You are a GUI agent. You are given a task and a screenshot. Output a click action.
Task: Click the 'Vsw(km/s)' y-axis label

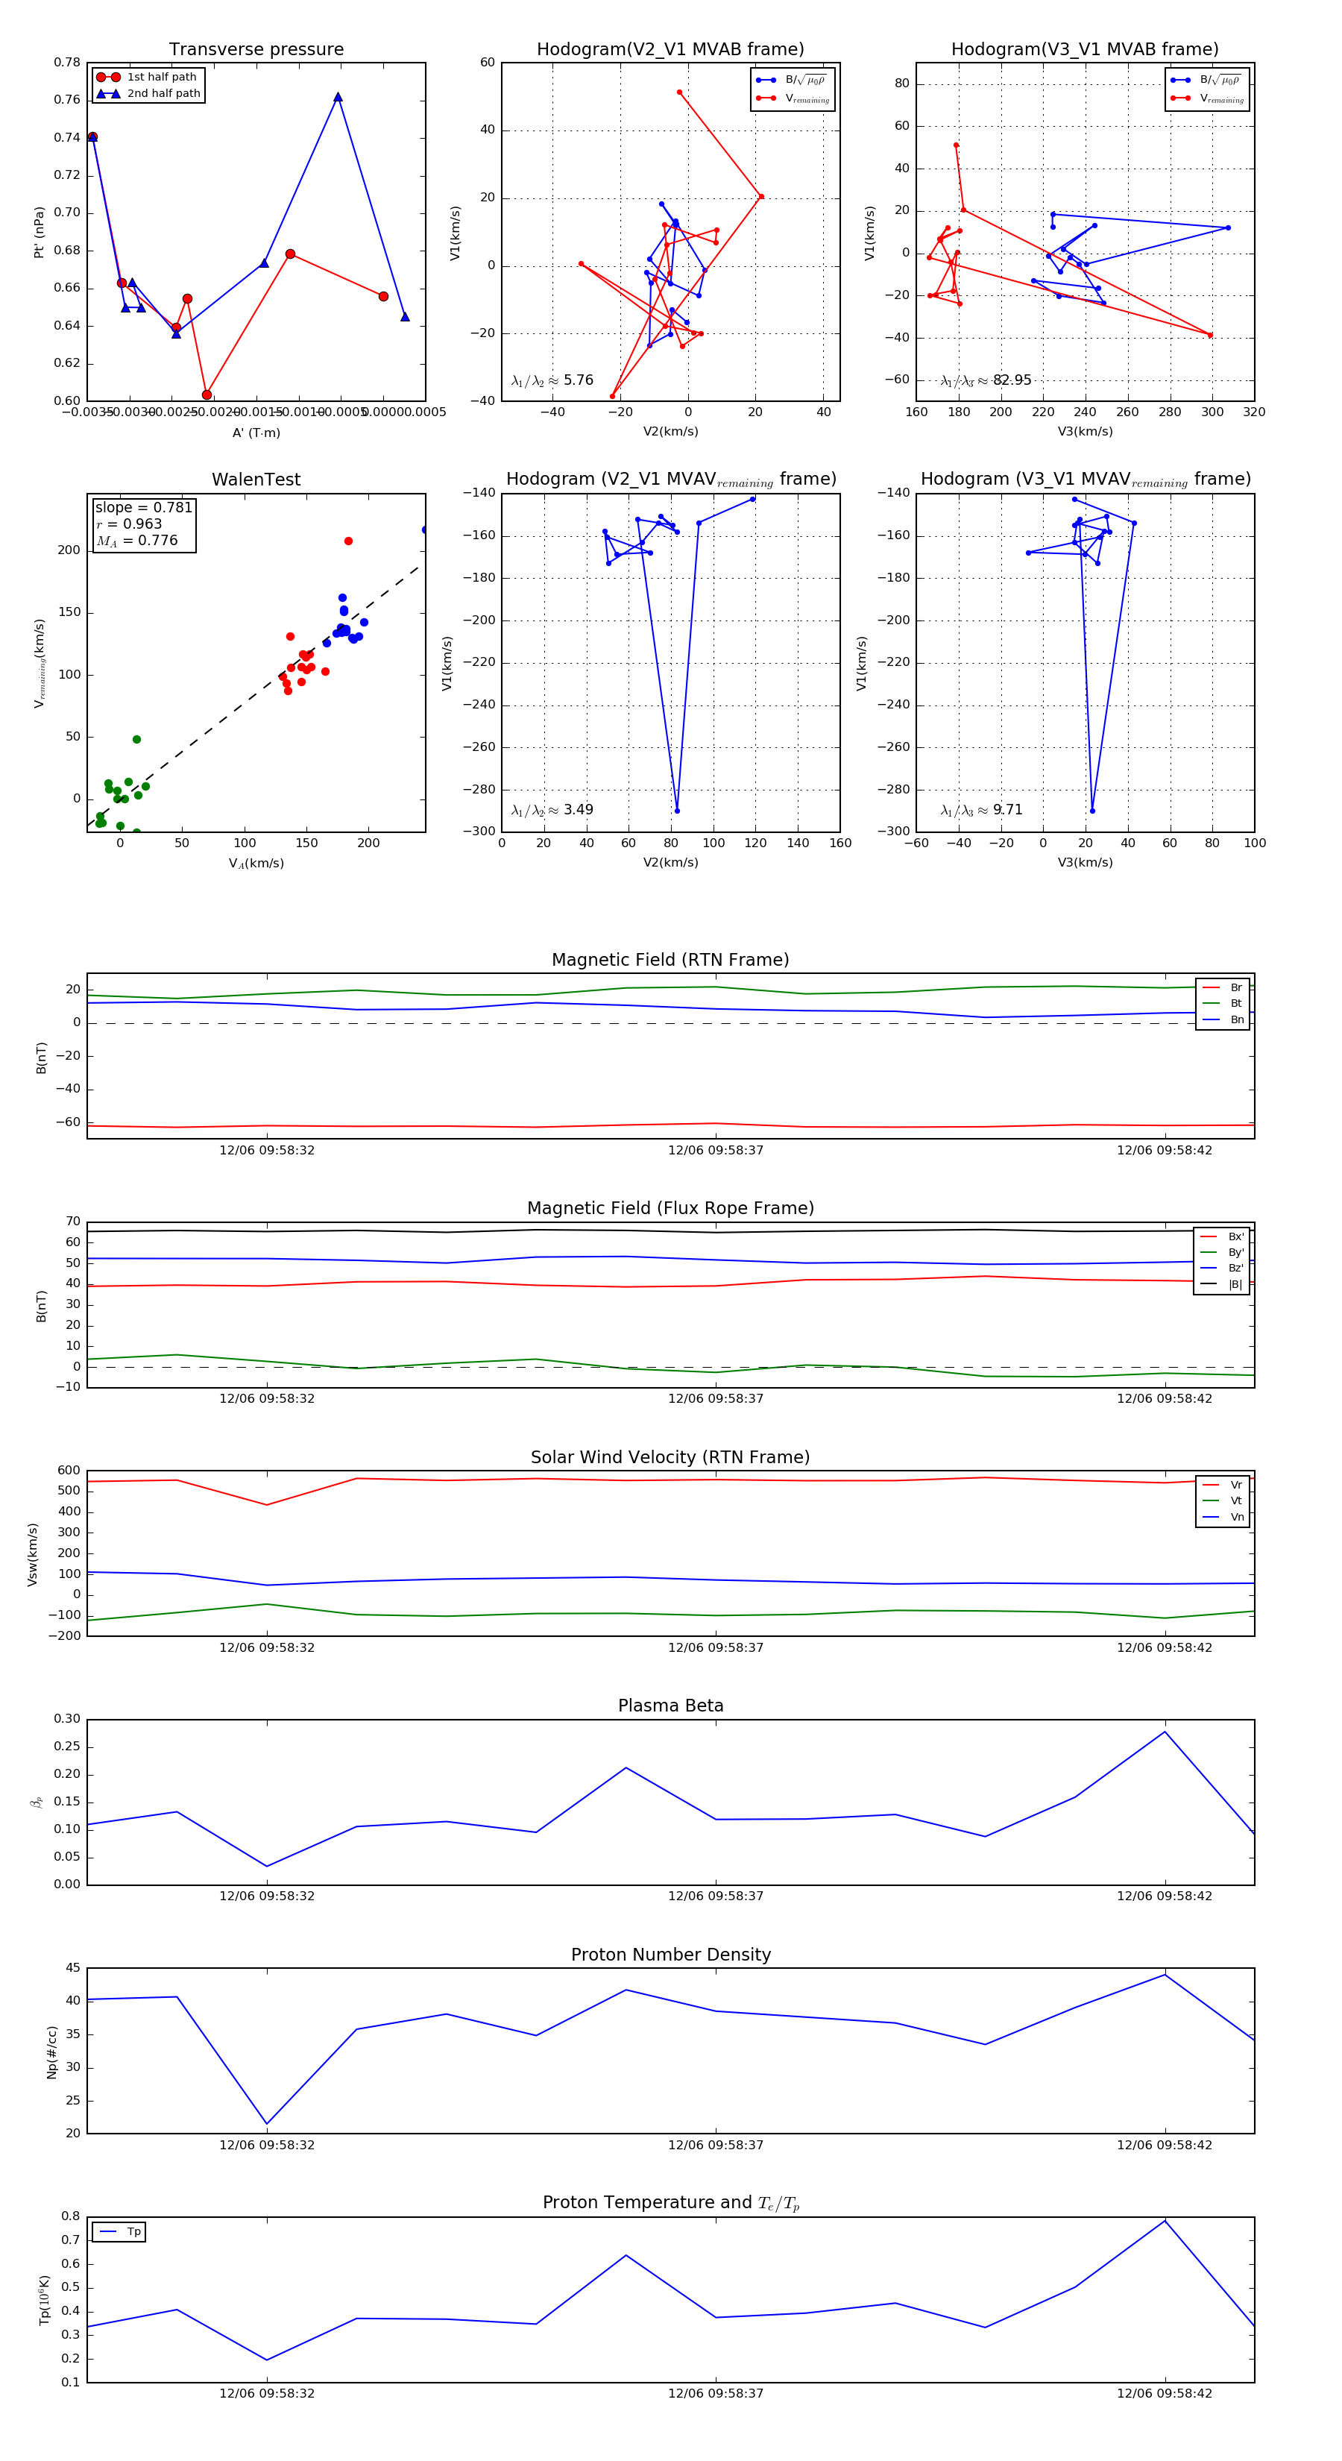tap(33, 1554)
